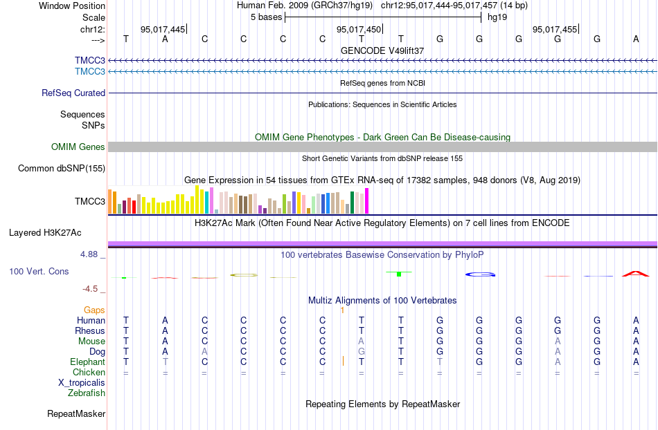Click the Common dbSNP(155) track label
This screenshot has height=430, width=658.
(62, 168)
